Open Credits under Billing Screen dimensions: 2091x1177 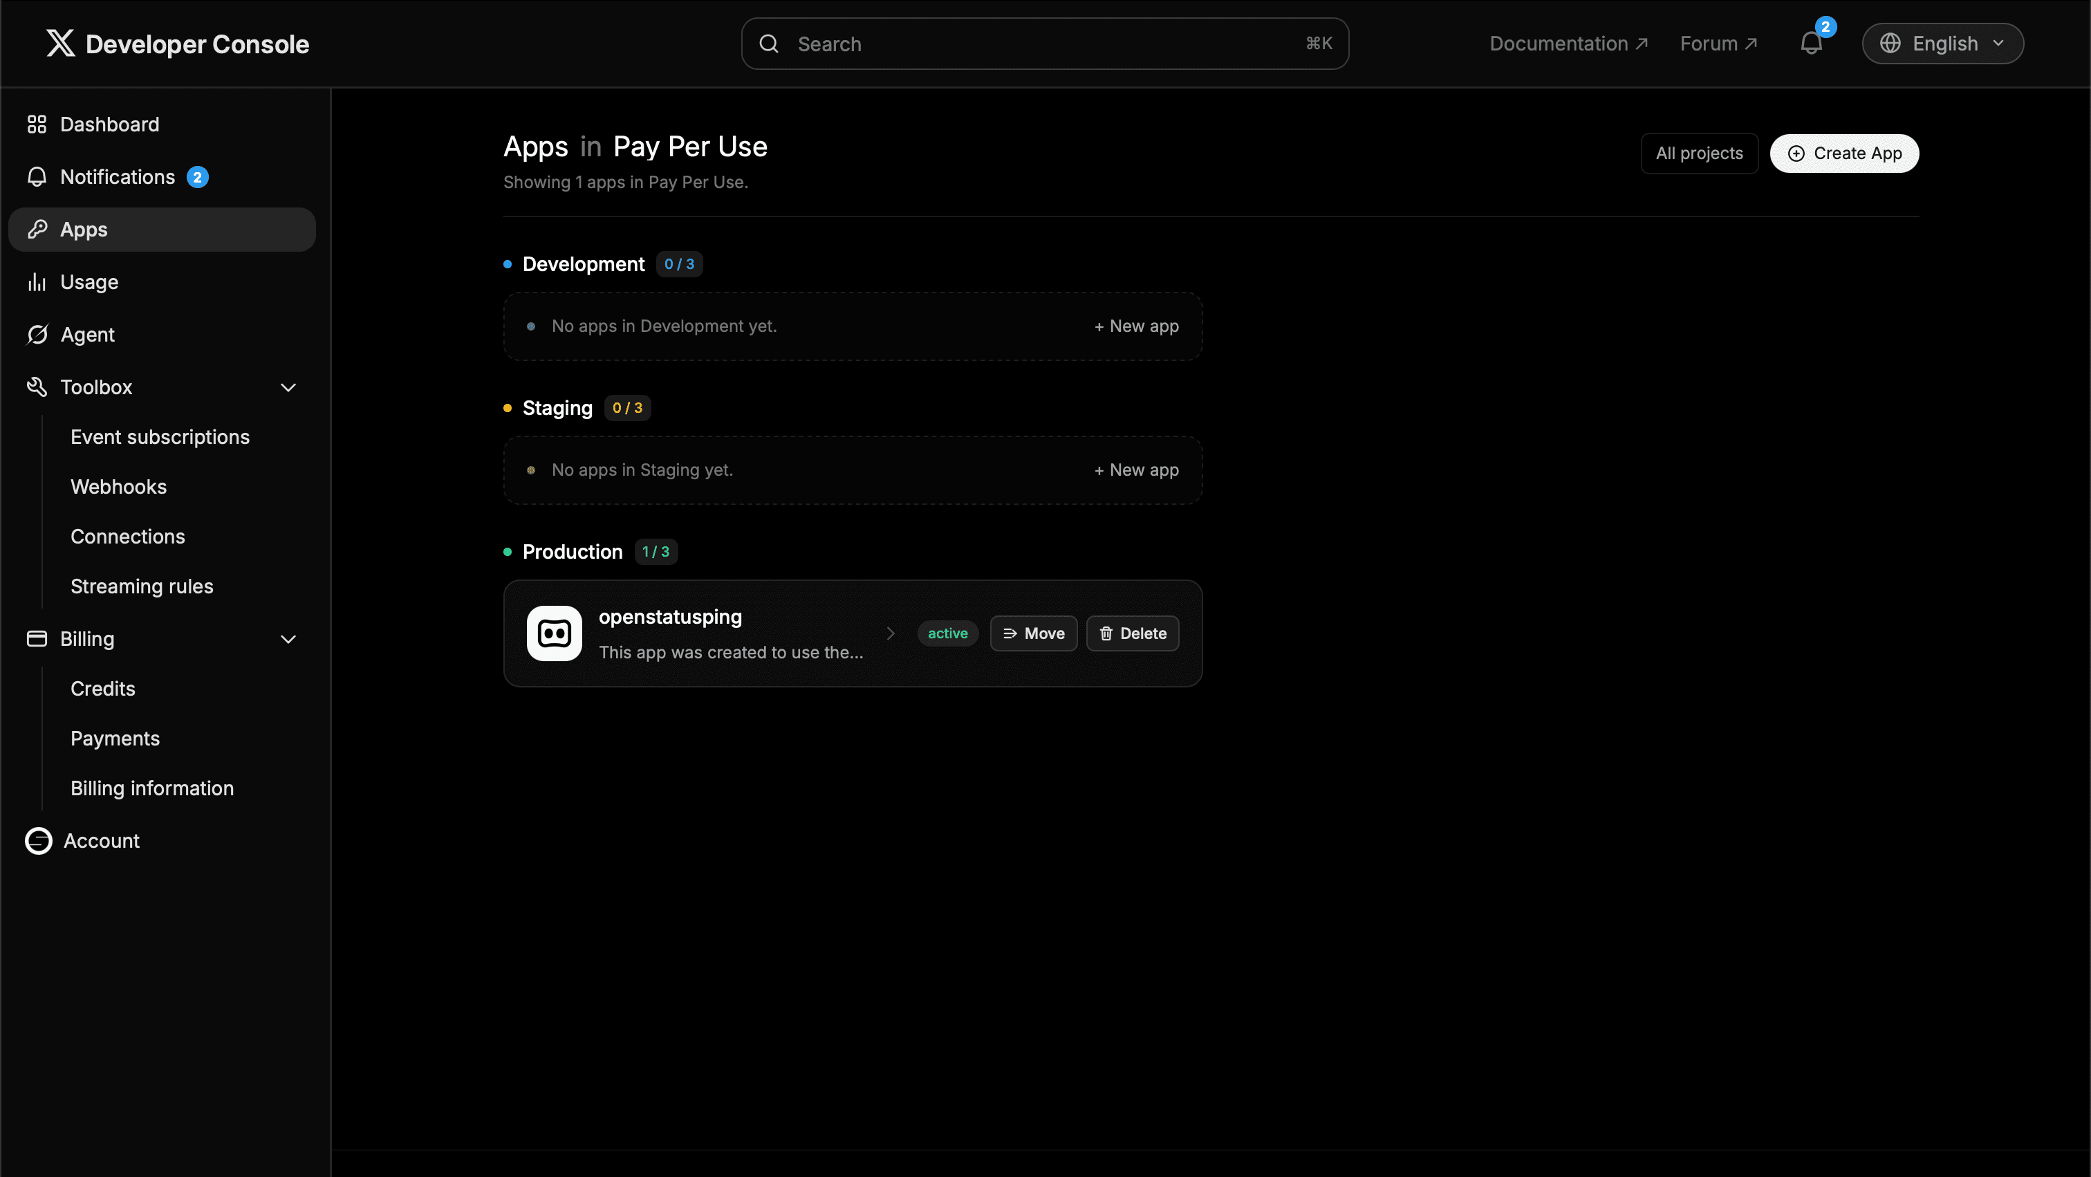pyautogui.click(x=103, y=688)
